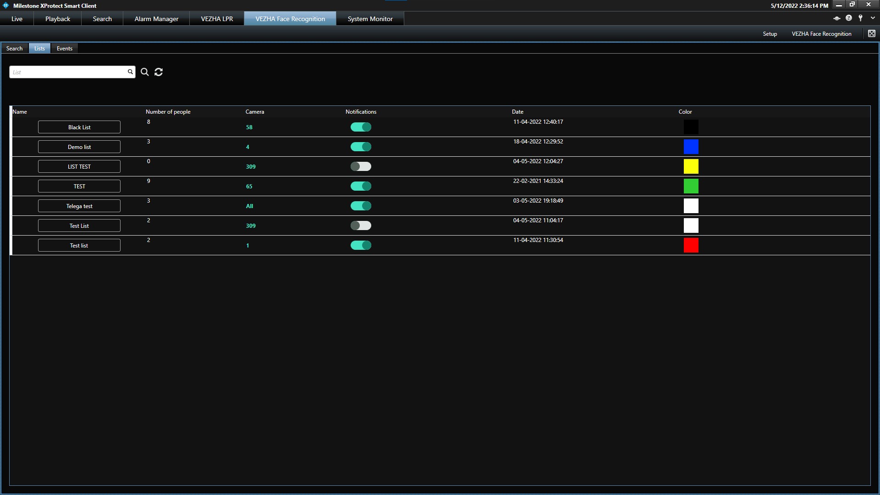Open the Black List button
The image size is (880, 495).
[79, 127]
